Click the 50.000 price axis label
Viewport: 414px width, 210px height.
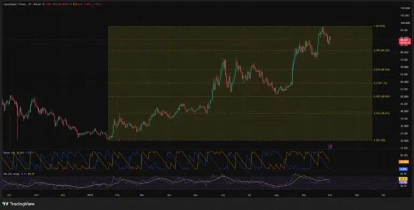[404, 96]
